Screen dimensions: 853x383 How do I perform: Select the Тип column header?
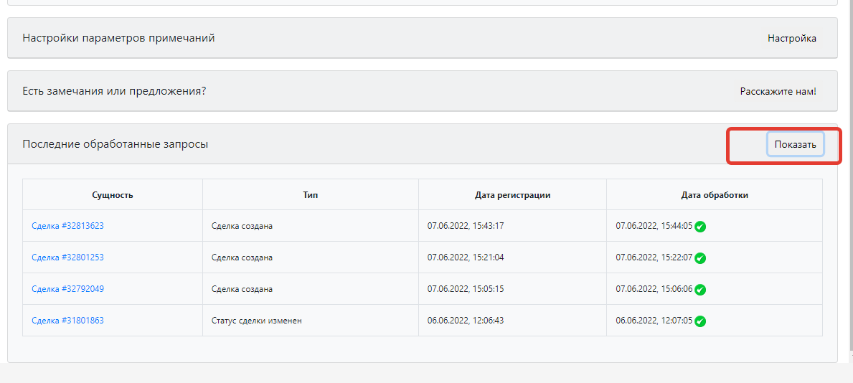[311, 195]
